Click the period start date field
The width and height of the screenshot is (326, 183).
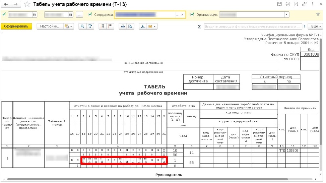(20, 14)
